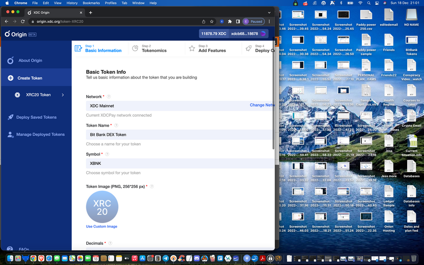Click the About Origin sidebar icon

point(11,61)
